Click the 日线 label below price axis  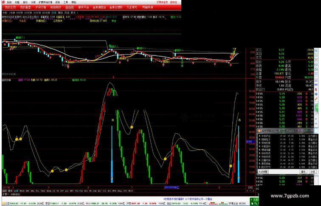click(x=250, y=187)
